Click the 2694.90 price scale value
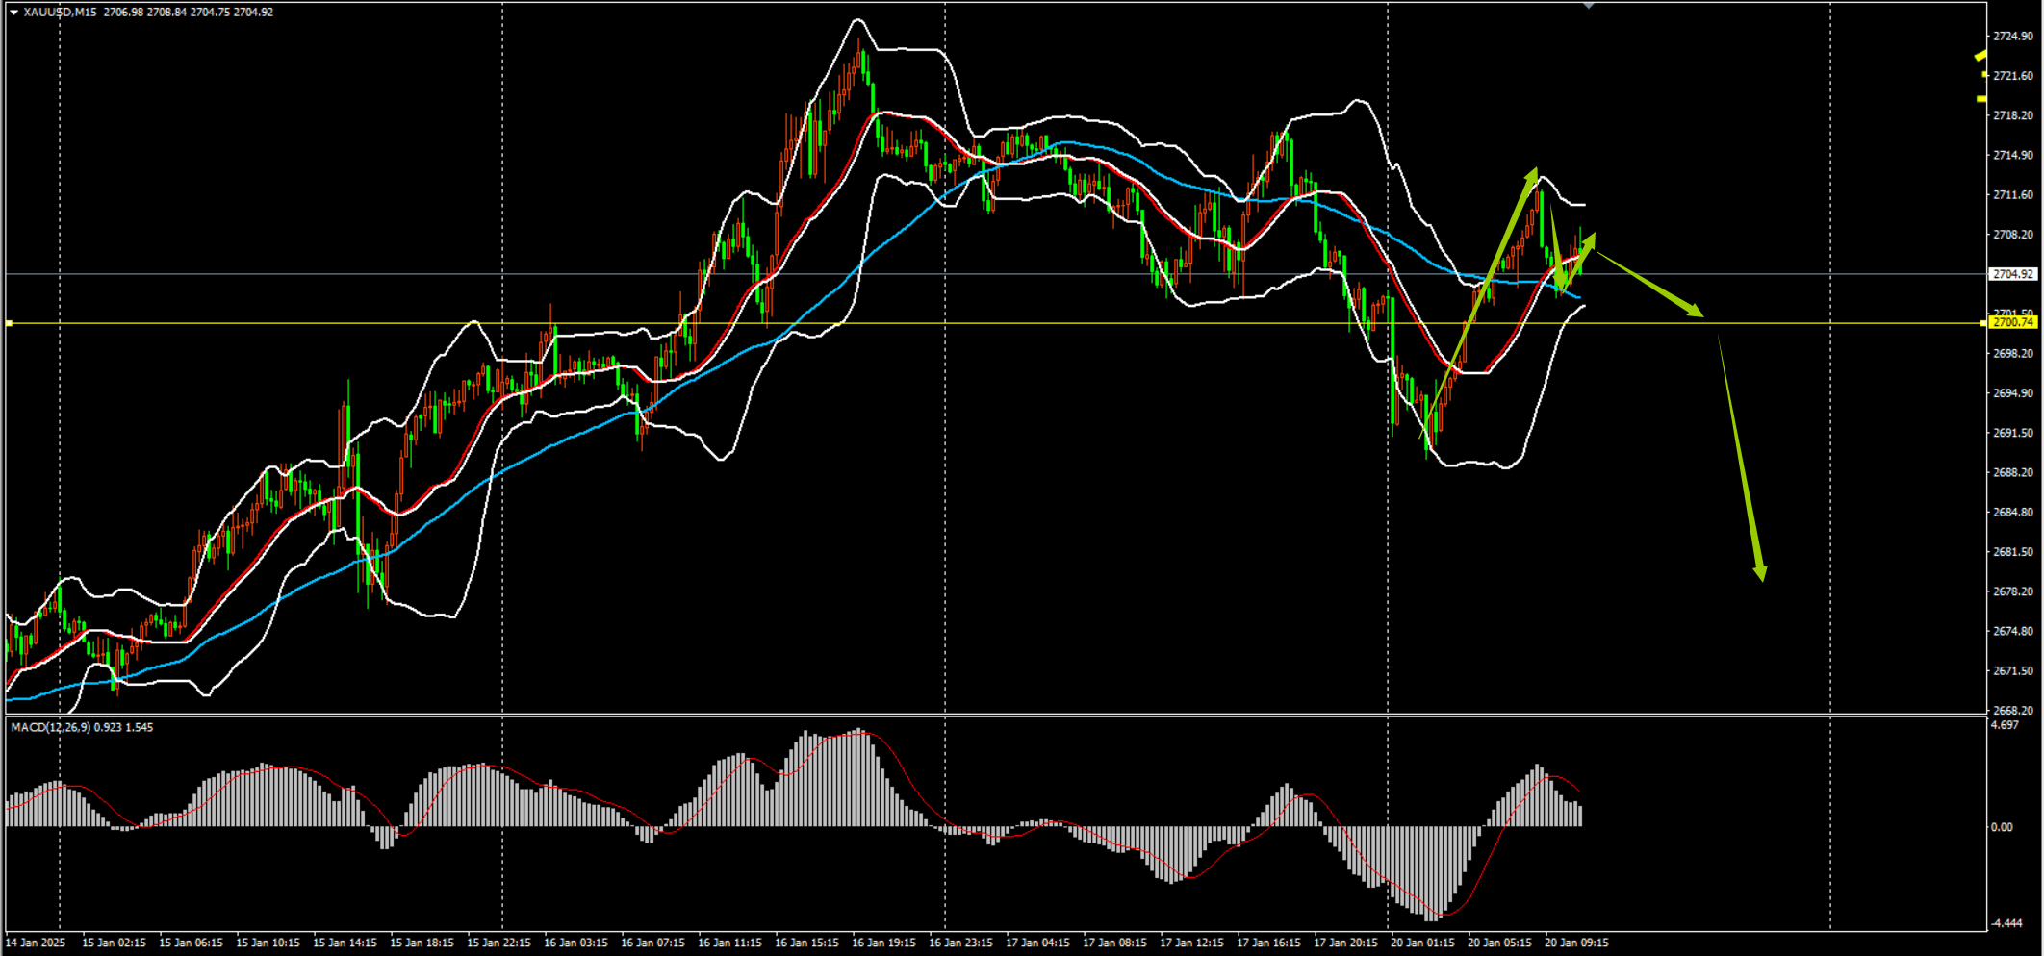The image size is (2044, 956). (2012, 392)
